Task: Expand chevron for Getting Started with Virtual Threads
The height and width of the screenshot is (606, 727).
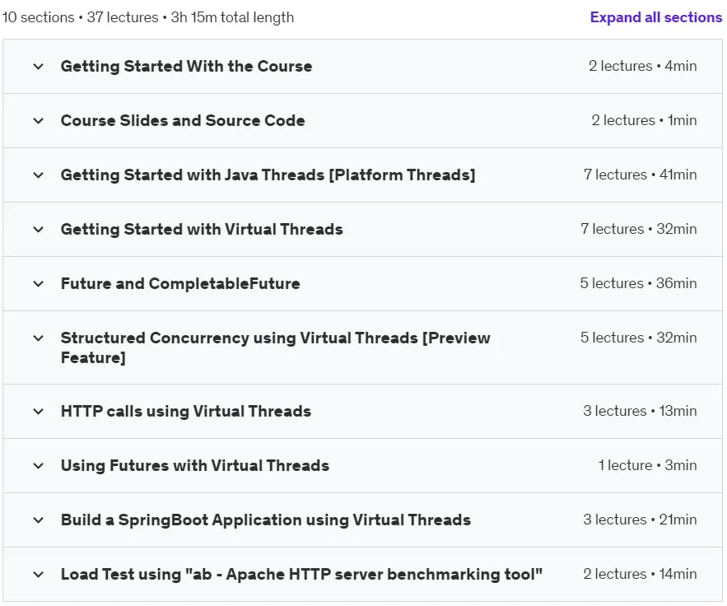Action: [x=39, y=230]
